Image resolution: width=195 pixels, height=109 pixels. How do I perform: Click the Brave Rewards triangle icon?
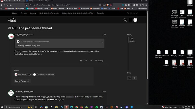[x=111, y=5]
